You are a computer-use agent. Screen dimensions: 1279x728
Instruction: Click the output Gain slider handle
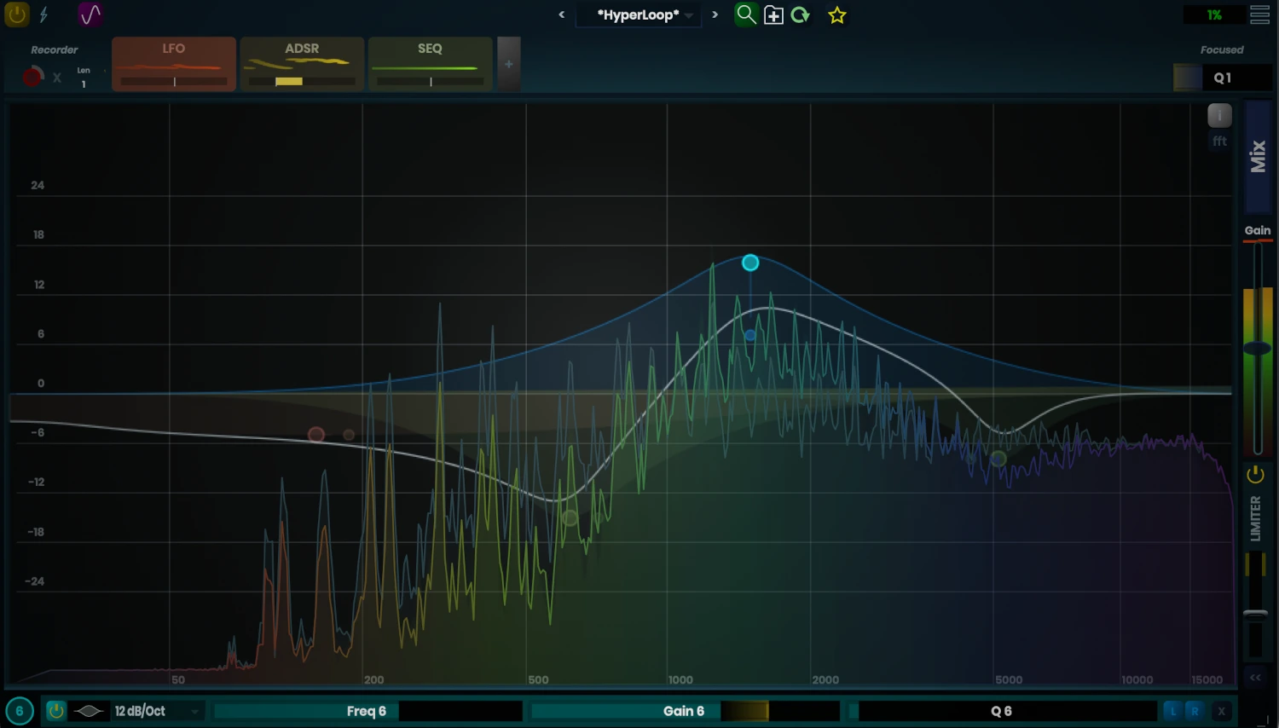pos(1258,348)
